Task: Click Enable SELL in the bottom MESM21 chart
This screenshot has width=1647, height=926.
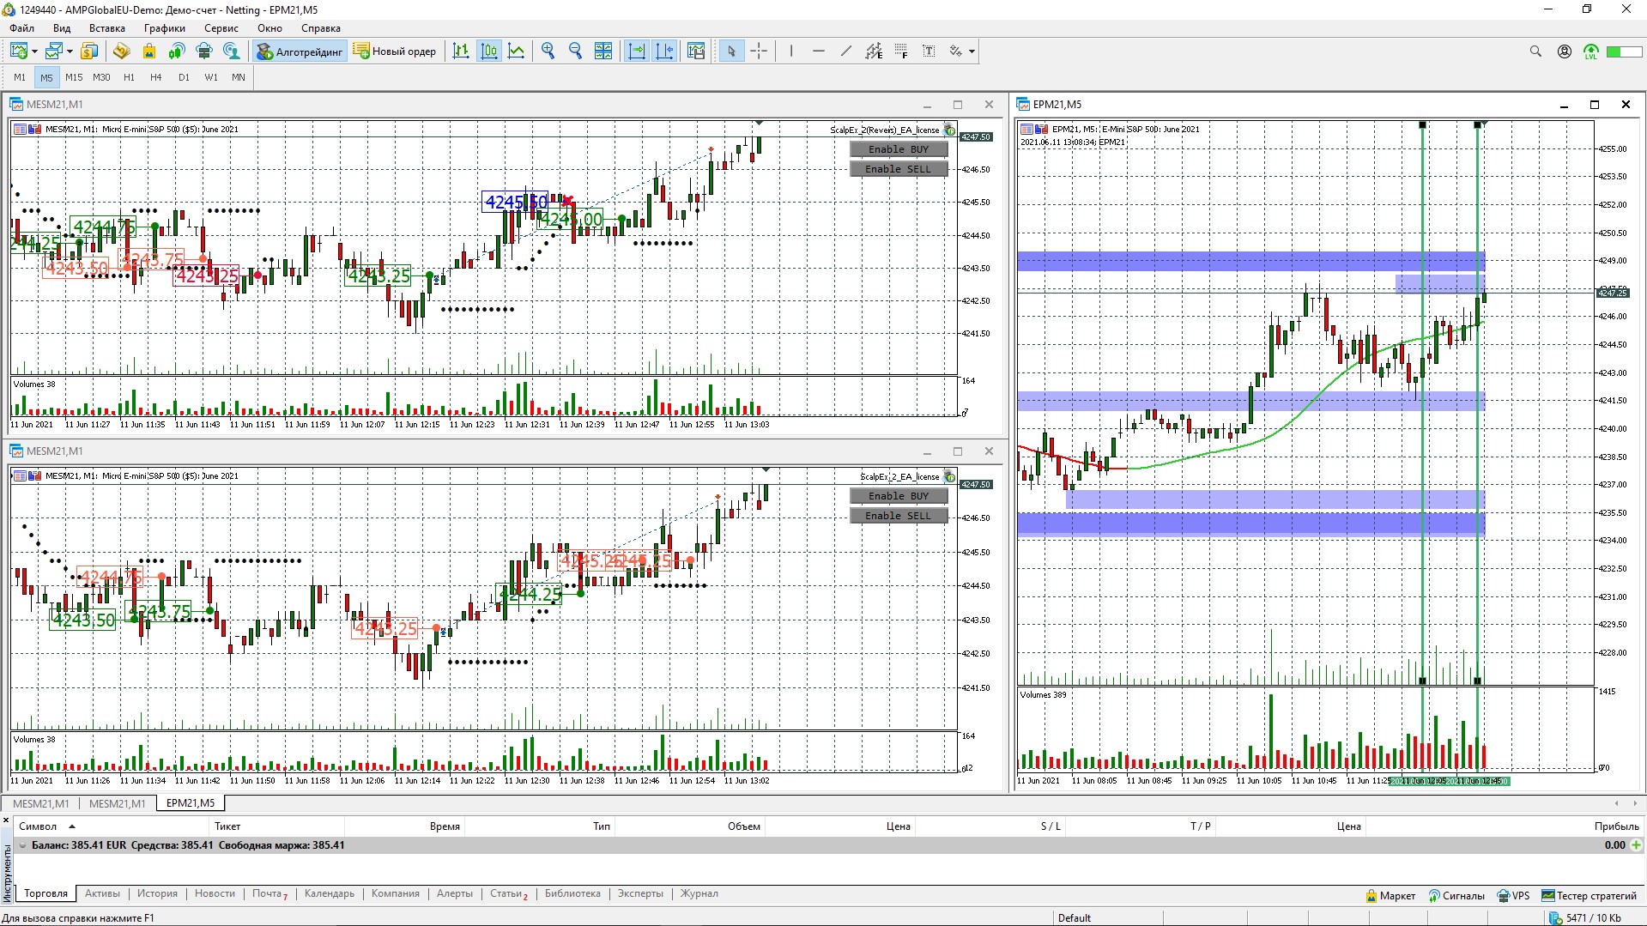Action: [899, 516]
